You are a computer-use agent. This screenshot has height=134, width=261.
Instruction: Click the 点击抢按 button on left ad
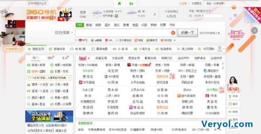pos(13,49)
